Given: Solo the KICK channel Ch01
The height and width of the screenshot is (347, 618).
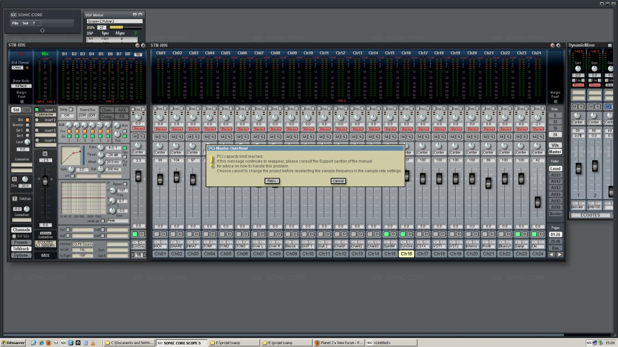Looking at the screenshot, I should [163, 136].
